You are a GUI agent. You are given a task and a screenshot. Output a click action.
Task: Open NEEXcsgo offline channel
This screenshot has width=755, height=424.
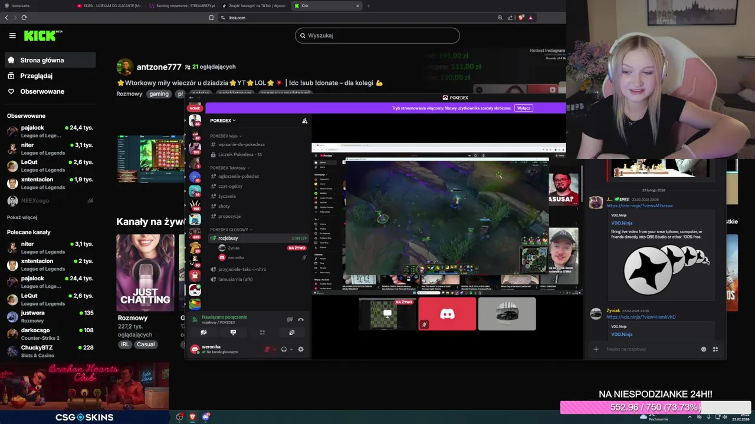pyautogui.click(x=50, y=201)
